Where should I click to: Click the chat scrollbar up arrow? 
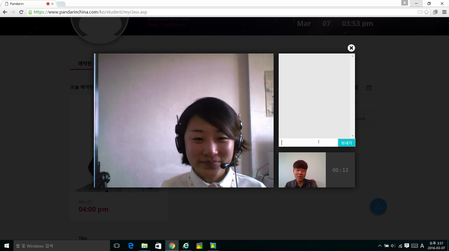(352, 56)
